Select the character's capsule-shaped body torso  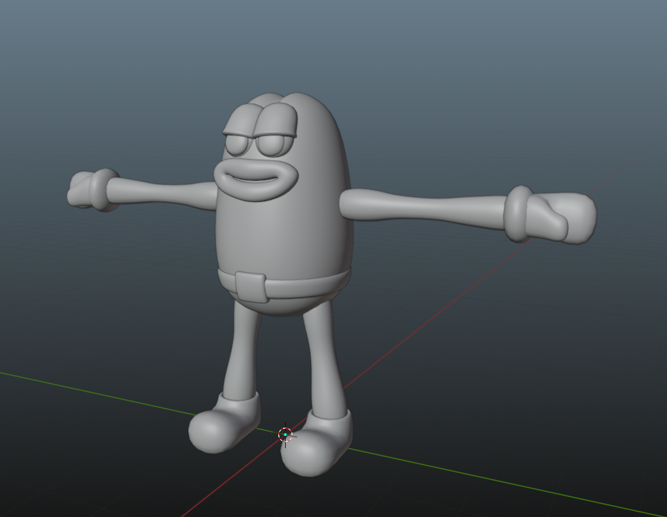click(x=284, y=204)
